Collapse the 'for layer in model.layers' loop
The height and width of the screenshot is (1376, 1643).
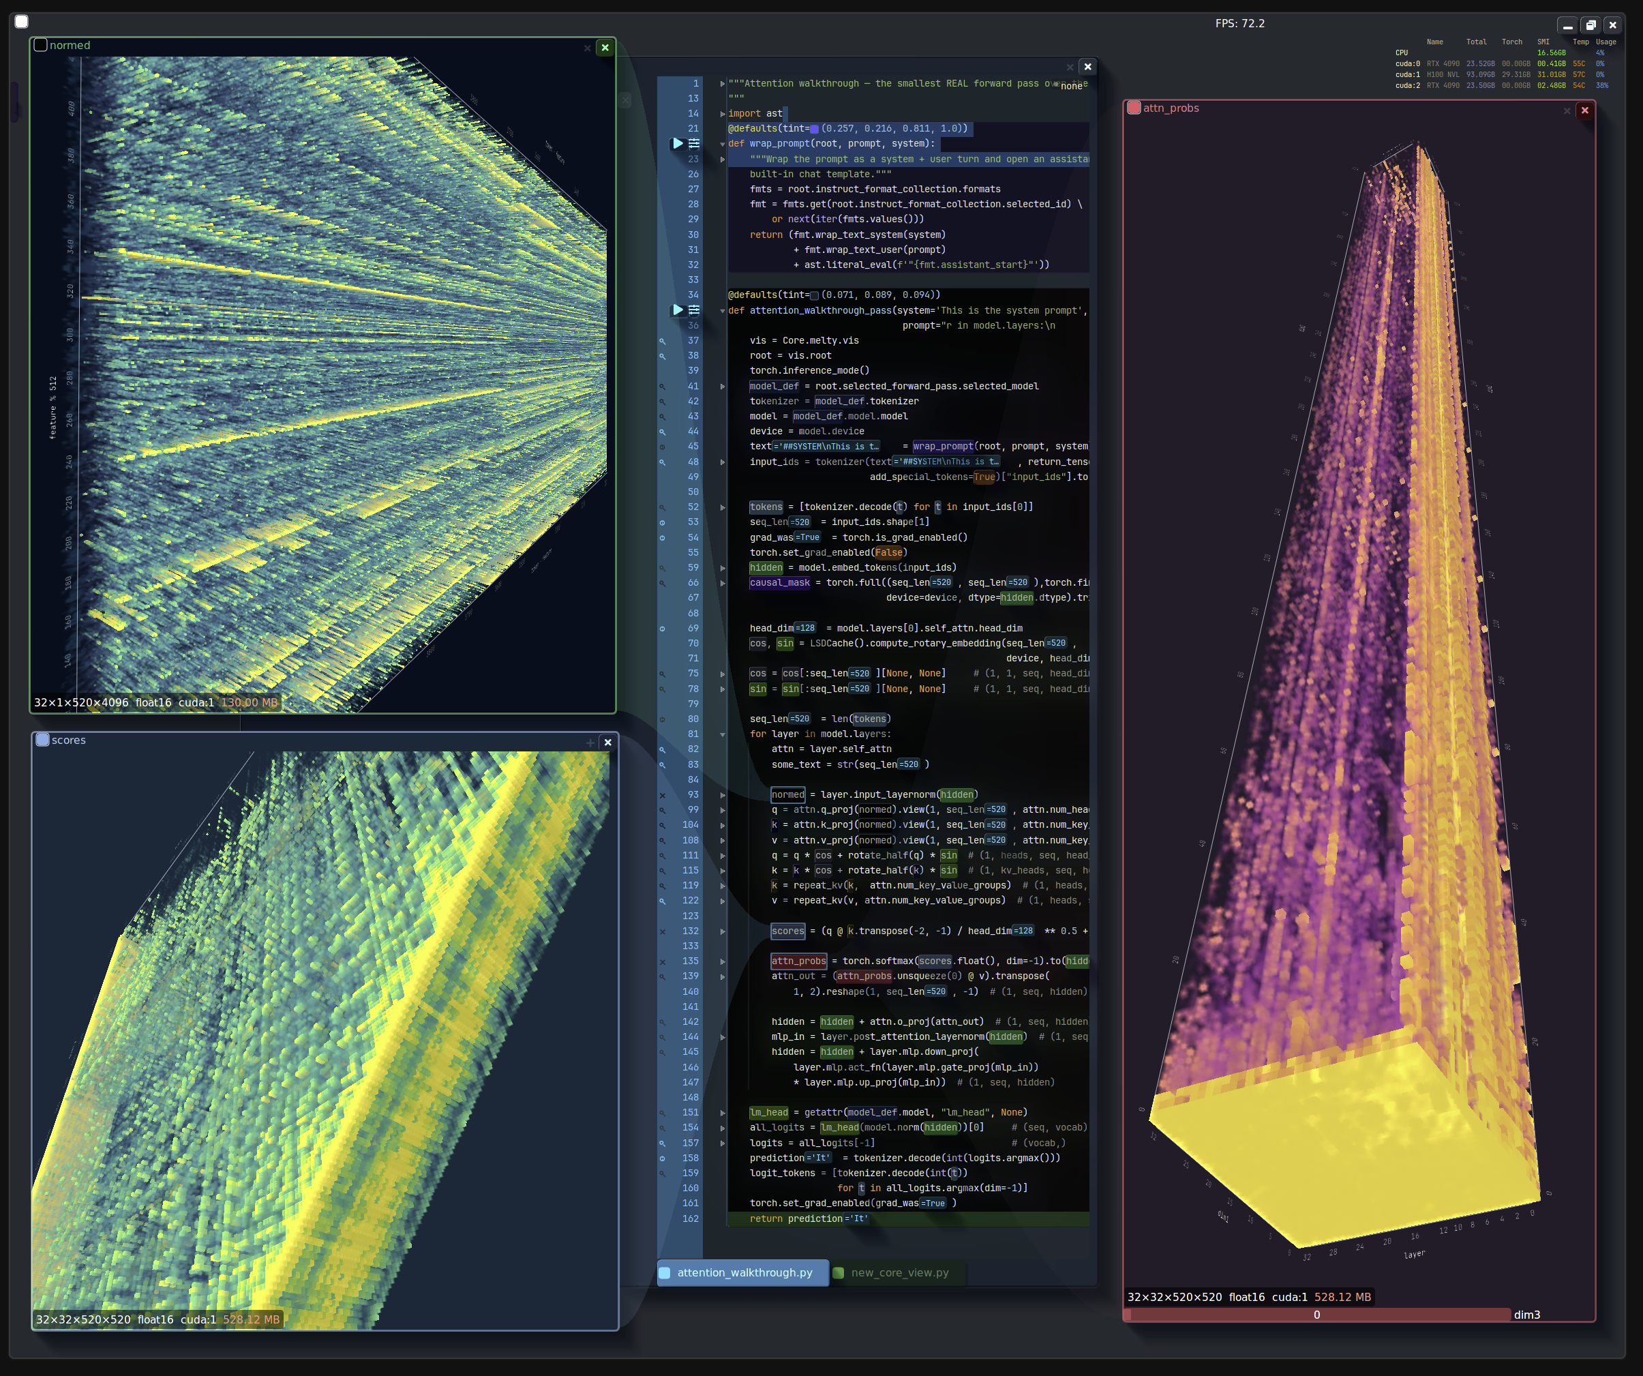pyautogui.click(x=722, y=734)
